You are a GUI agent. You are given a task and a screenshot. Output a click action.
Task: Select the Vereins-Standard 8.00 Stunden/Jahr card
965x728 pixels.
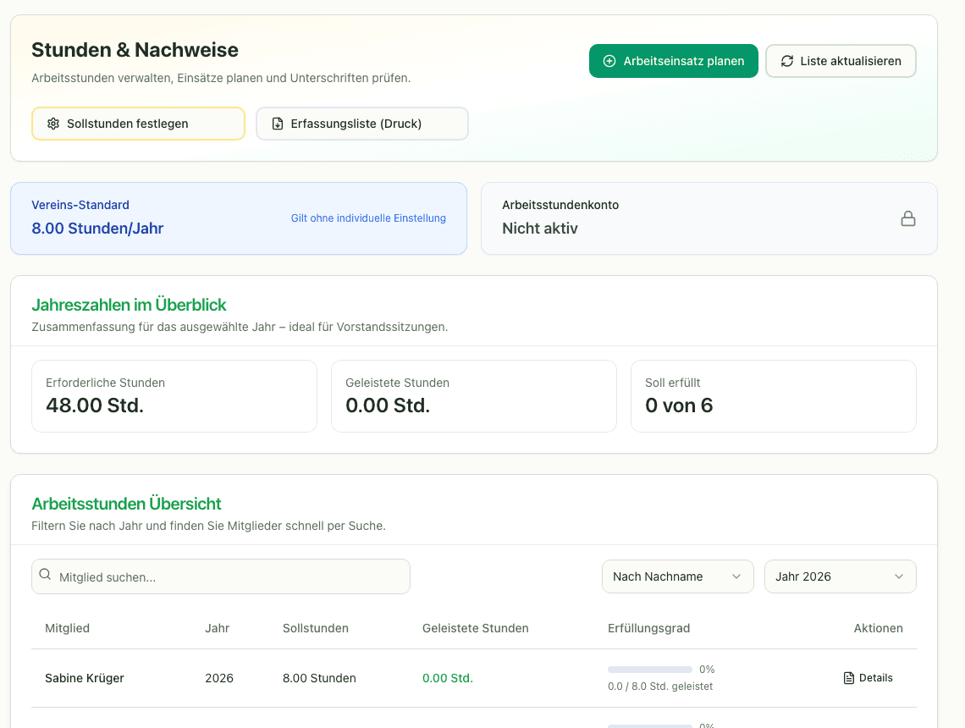[x=239, y=218]
